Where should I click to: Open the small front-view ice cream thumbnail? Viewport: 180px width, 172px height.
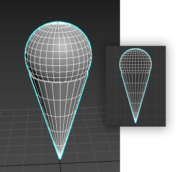(136, 86)
